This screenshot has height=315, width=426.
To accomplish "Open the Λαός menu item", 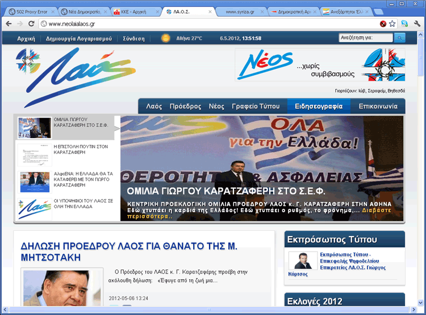I will click(154, 106).
